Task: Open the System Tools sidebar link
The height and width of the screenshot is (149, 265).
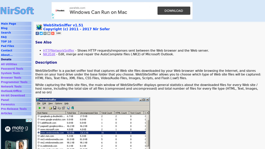Action: point(10,73)
